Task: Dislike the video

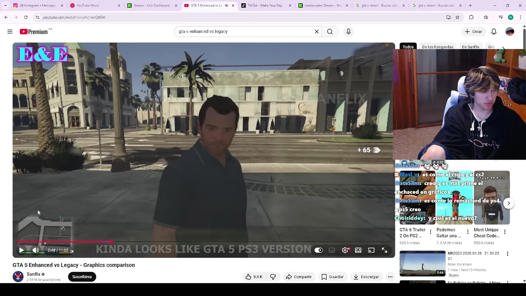Action: point(273,277)
